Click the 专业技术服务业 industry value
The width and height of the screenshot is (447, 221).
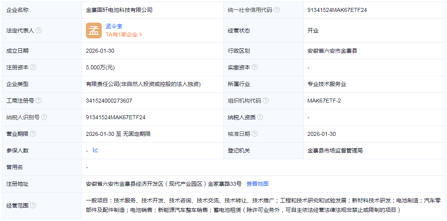[x=327, y=84]
